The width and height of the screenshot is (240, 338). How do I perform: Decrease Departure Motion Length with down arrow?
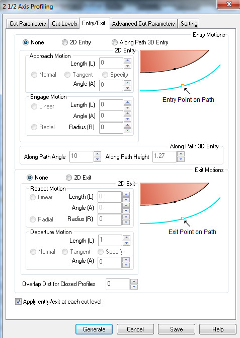pyautogui.click(x=127, y=243)
